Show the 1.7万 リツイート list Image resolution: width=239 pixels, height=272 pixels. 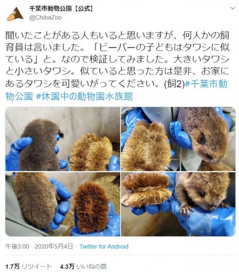pos(29,266)
